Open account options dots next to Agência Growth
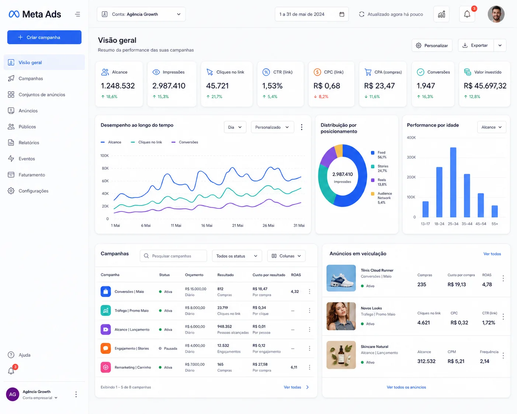The height and width of the screenshot is (414, 517). tap(76, 394)
